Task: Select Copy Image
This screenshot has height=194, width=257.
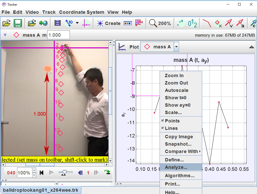Action: pos(181,136)
